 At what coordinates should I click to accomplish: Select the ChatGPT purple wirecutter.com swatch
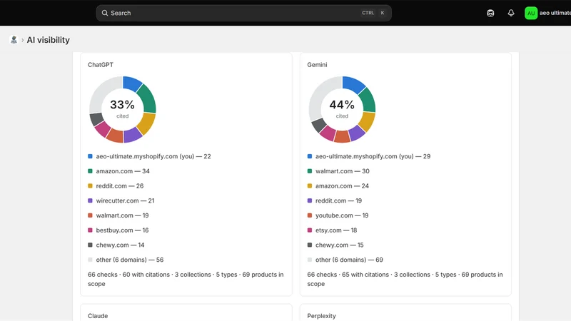point(90,200)
